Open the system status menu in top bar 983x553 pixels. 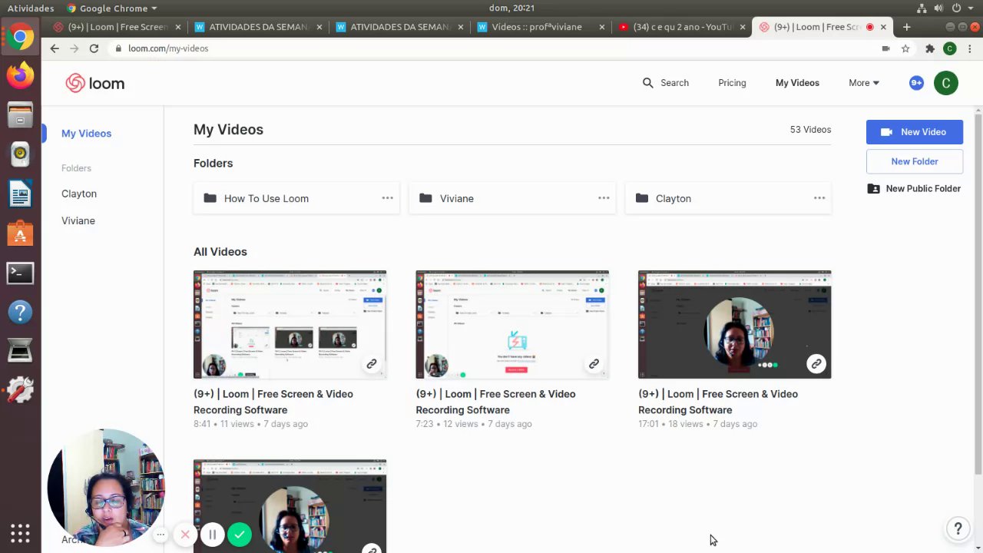click(x=945, y=8)
